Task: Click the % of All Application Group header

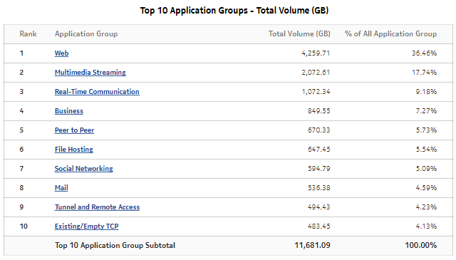Action: [x=391, y=33]
